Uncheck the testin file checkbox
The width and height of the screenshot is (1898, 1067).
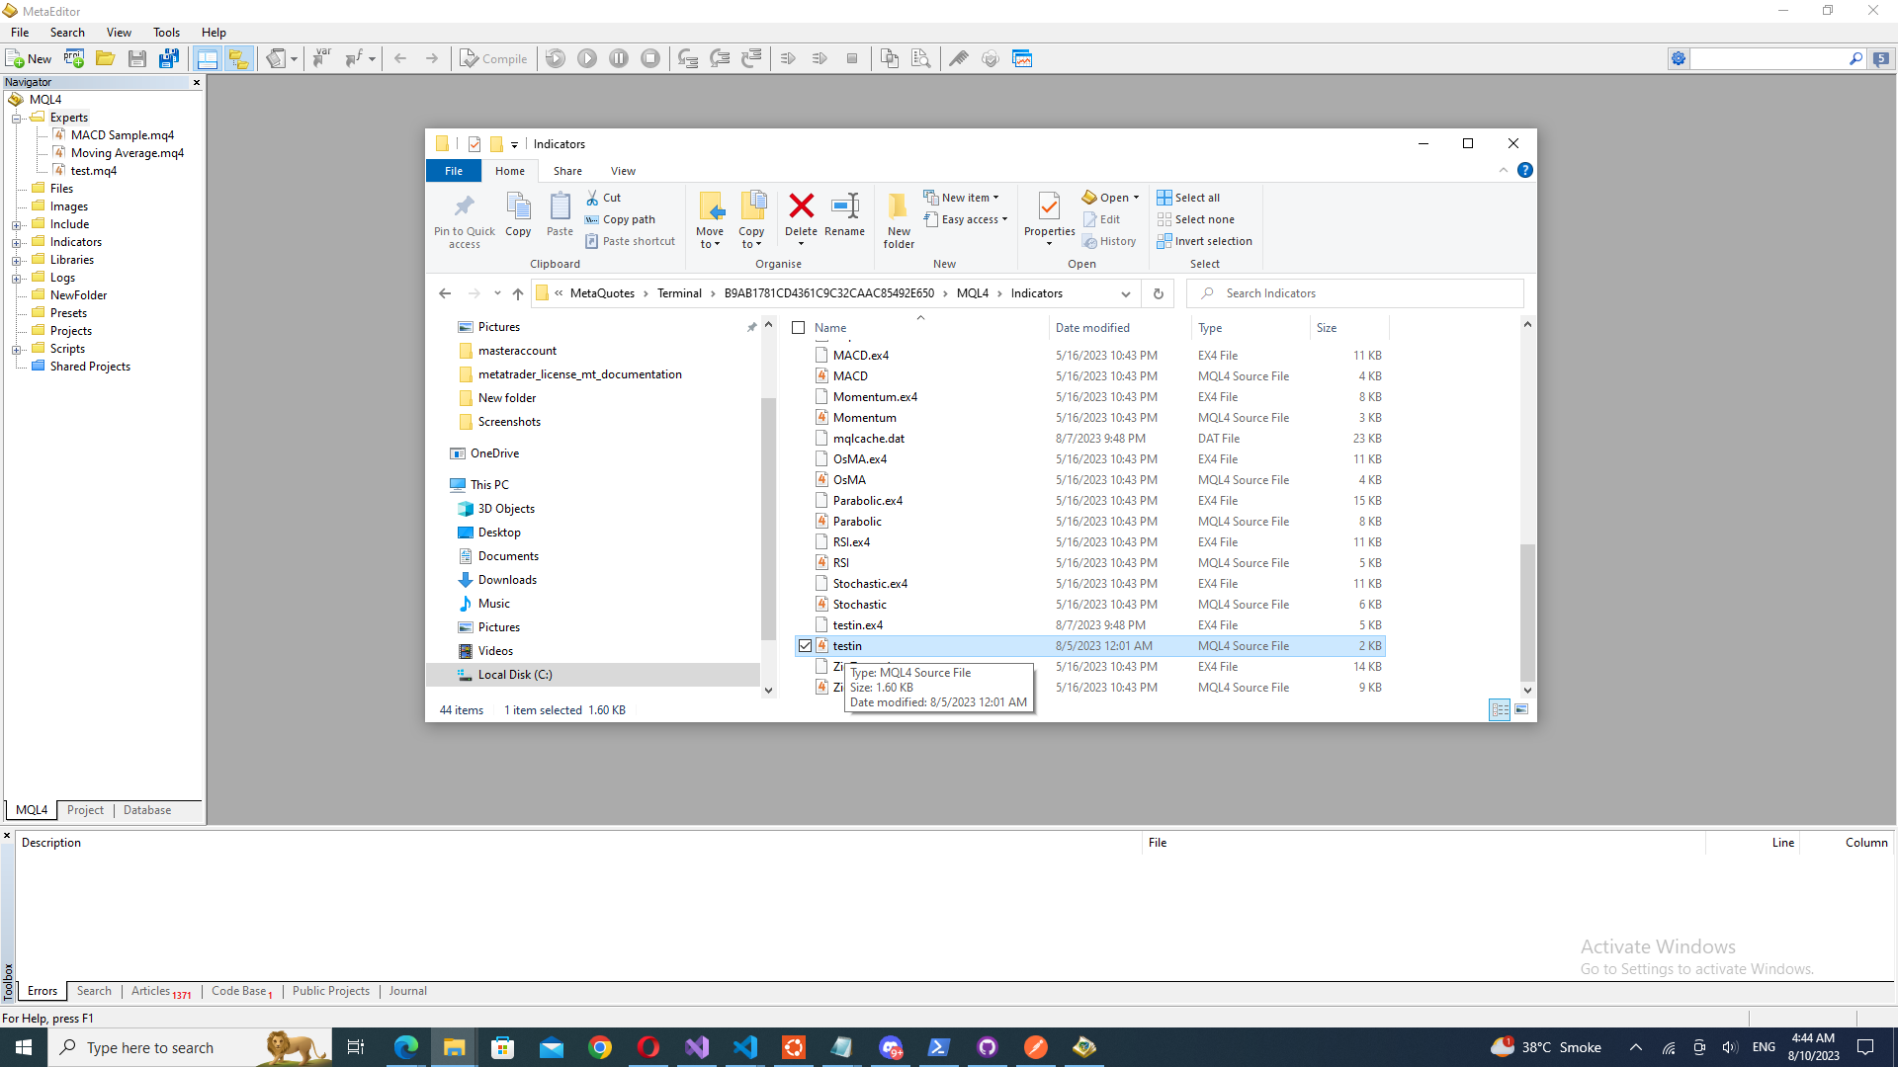tap(805, 646)
